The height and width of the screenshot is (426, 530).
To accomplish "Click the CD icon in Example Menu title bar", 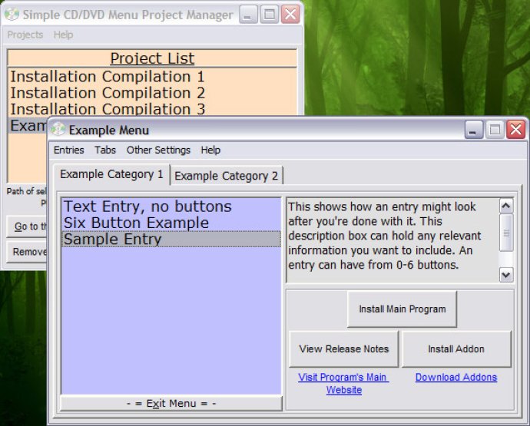I will (58, 130).
